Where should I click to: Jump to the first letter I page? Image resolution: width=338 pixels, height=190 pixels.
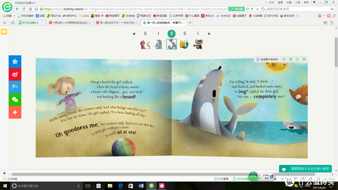[x=158, y=33]
